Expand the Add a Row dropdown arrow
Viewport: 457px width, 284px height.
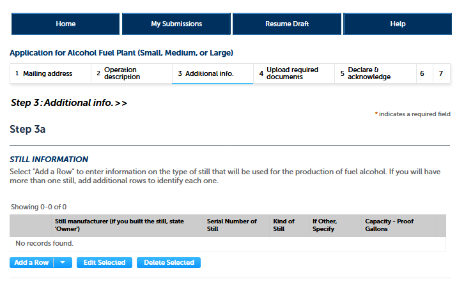click(x=62, y=262)
